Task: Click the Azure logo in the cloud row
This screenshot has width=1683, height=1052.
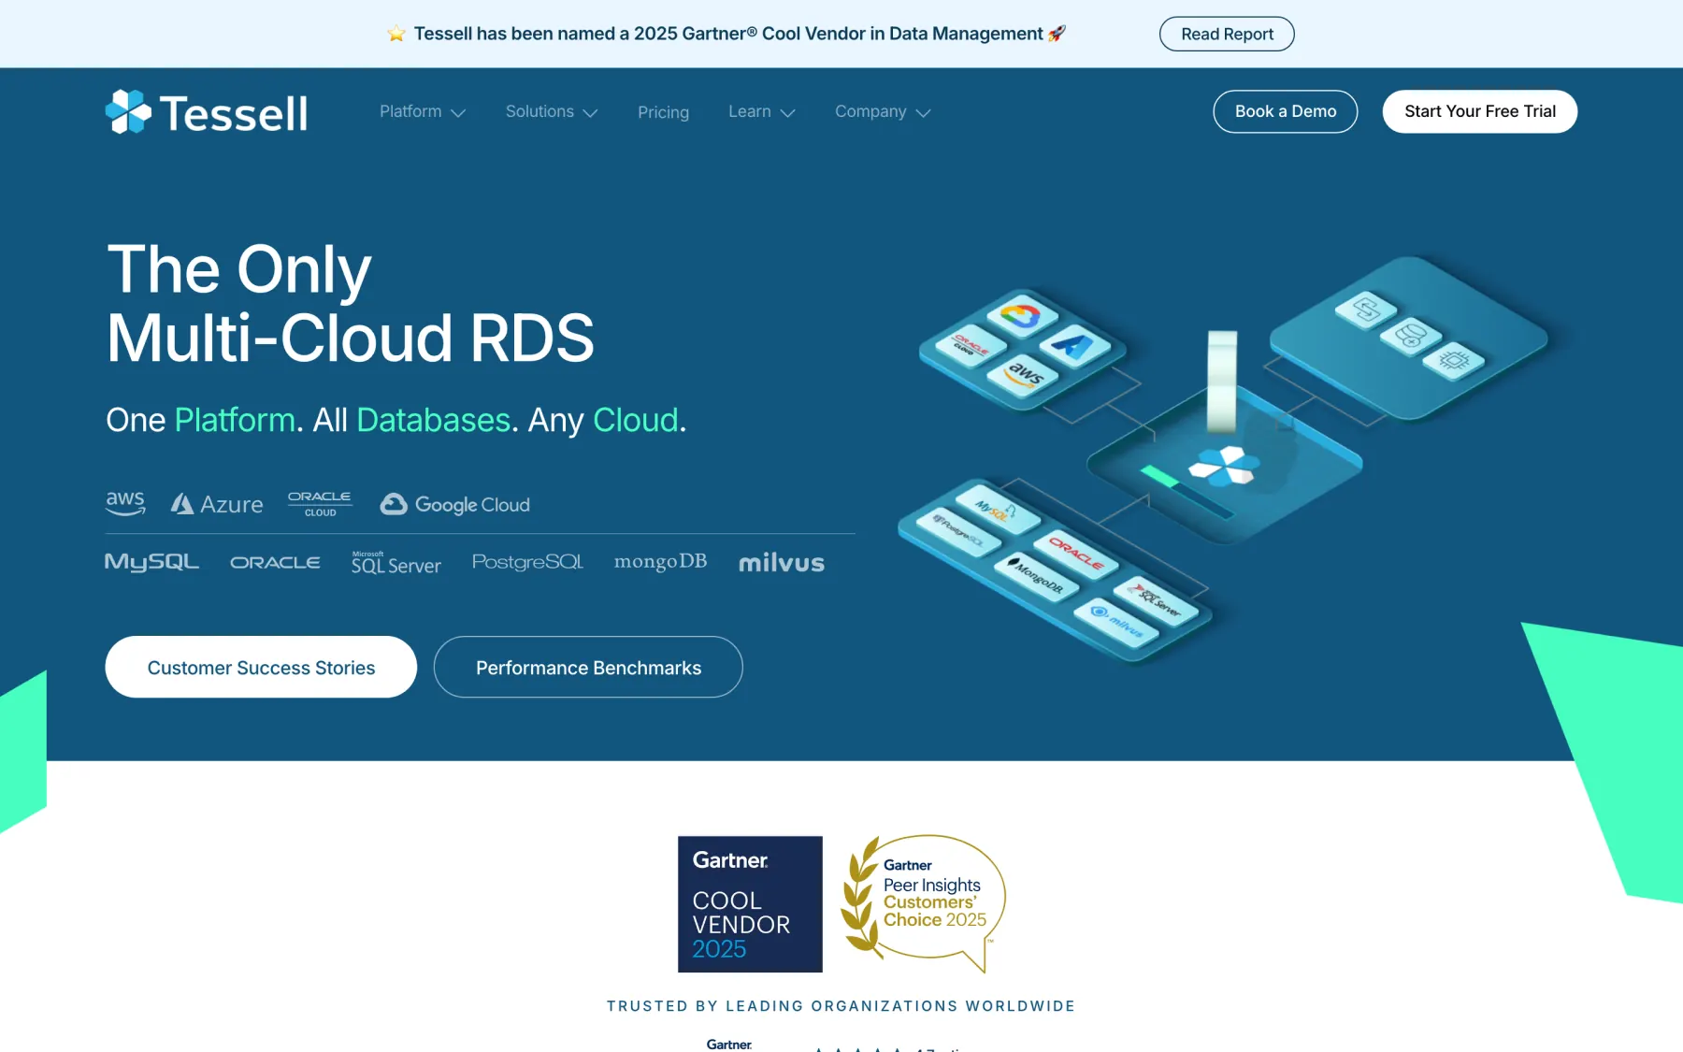Action: coord(217,504)
